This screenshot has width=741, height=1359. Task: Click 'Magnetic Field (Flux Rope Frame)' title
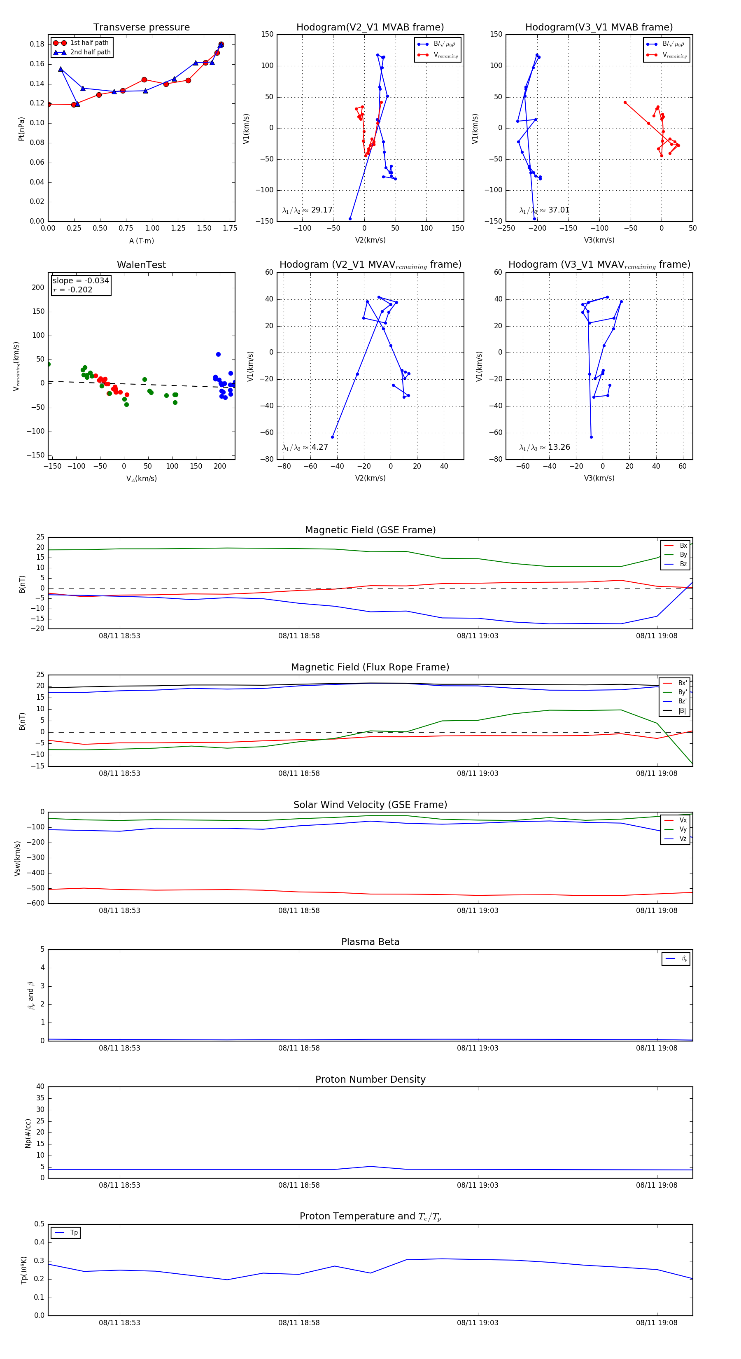tap(370, 668)
